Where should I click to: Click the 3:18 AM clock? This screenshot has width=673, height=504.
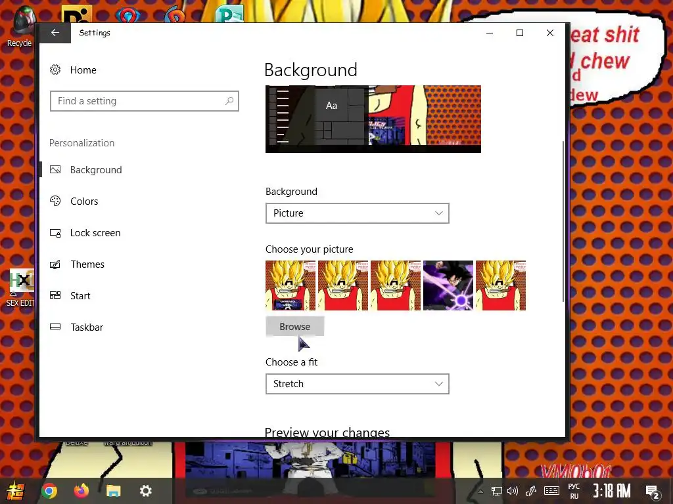coord(612,491)
